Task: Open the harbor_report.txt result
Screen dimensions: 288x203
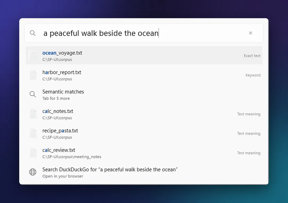Action: click(144, 75)
